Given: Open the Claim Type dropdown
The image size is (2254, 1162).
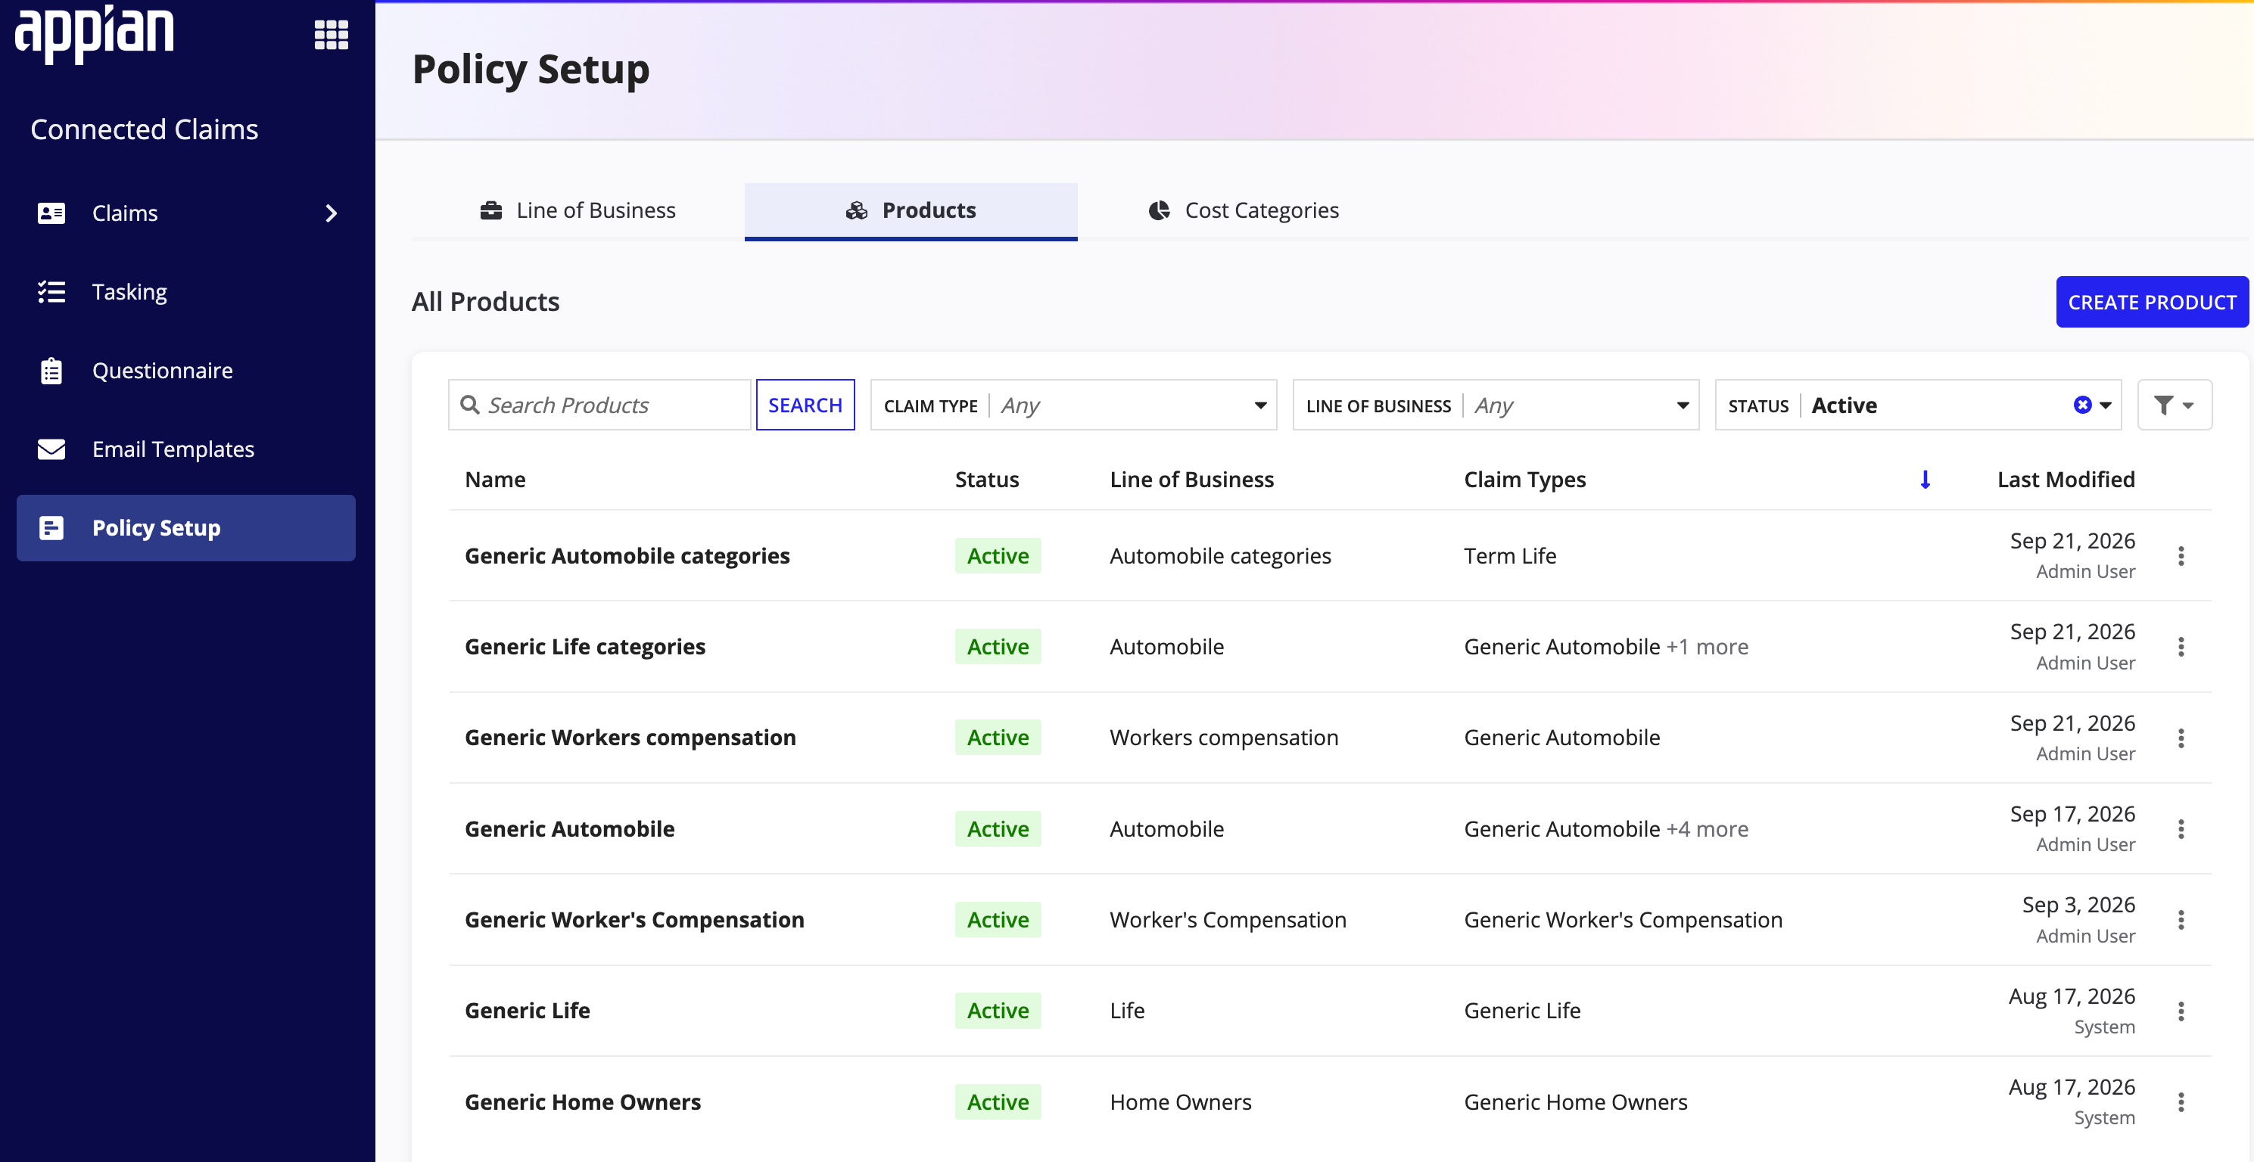Looking at the screenshot, I should tap(1073, 405).
